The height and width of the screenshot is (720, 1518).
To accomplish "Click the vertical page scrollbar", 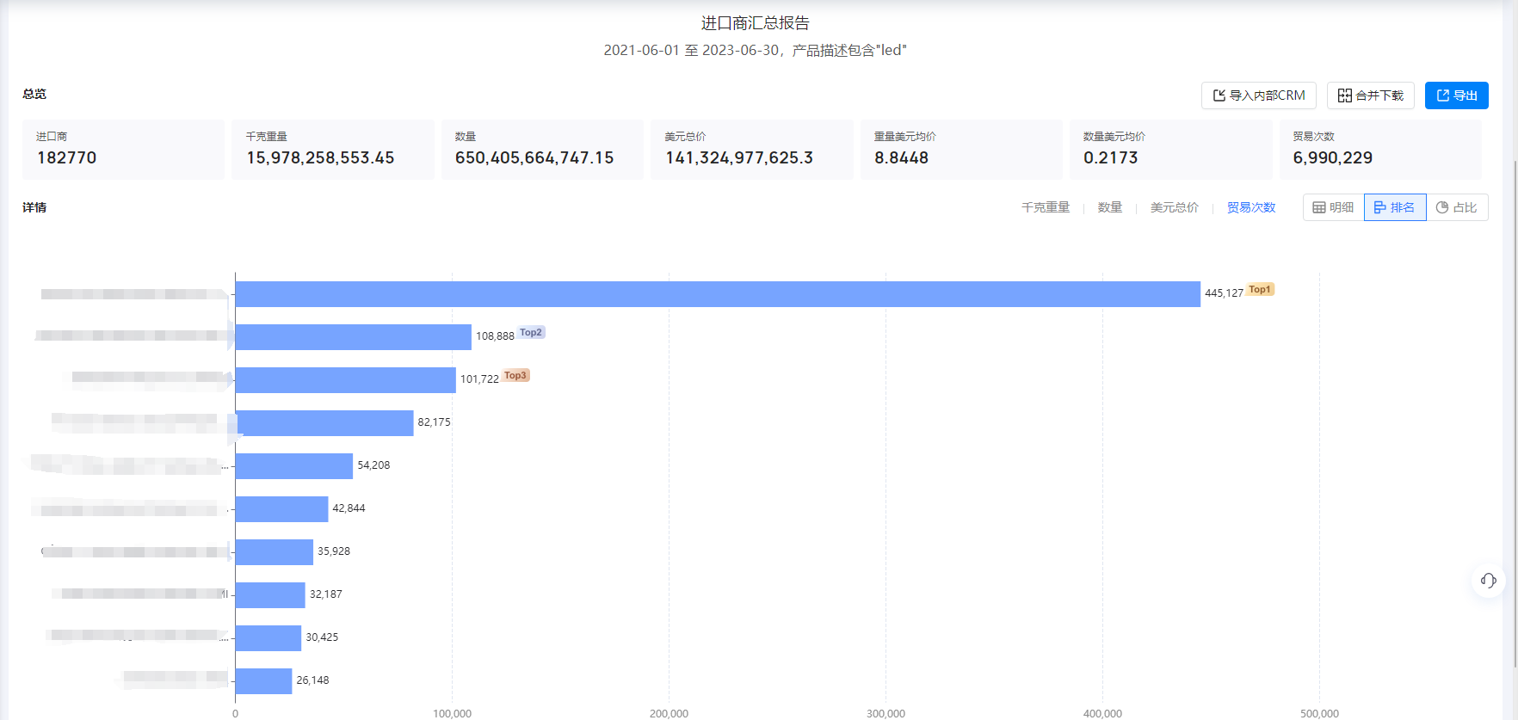I will [1512, 413].
